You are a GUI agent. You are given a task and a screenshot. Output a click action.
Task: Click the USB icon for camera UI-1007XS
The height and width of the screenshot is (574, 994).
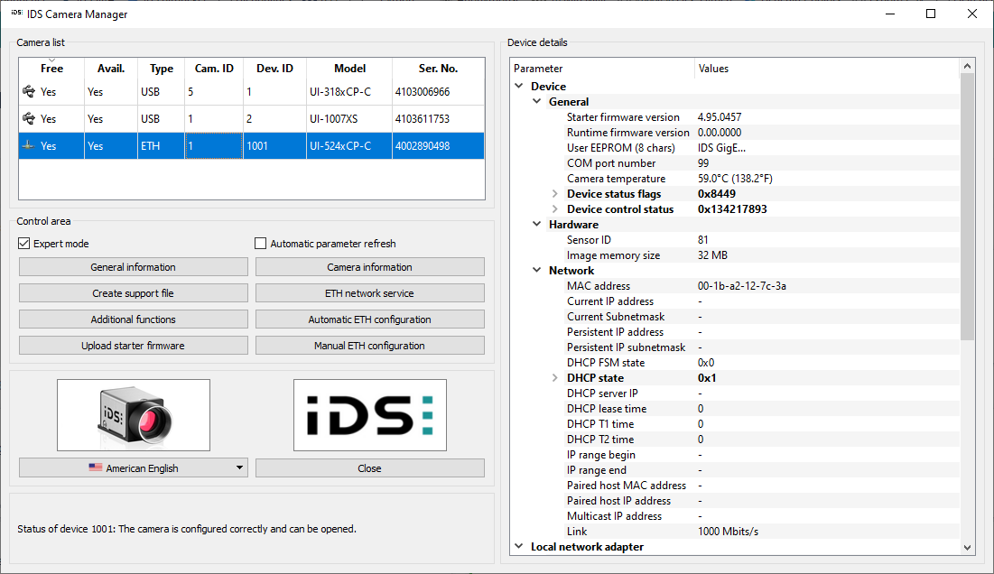tap(28, 119)
